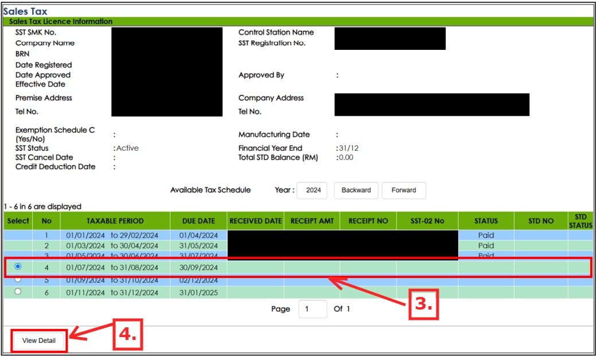Choose radio button for row 5 period
The width and height of the screenshot is (597, 356).
pyautogui.click(x=18, y=280)
